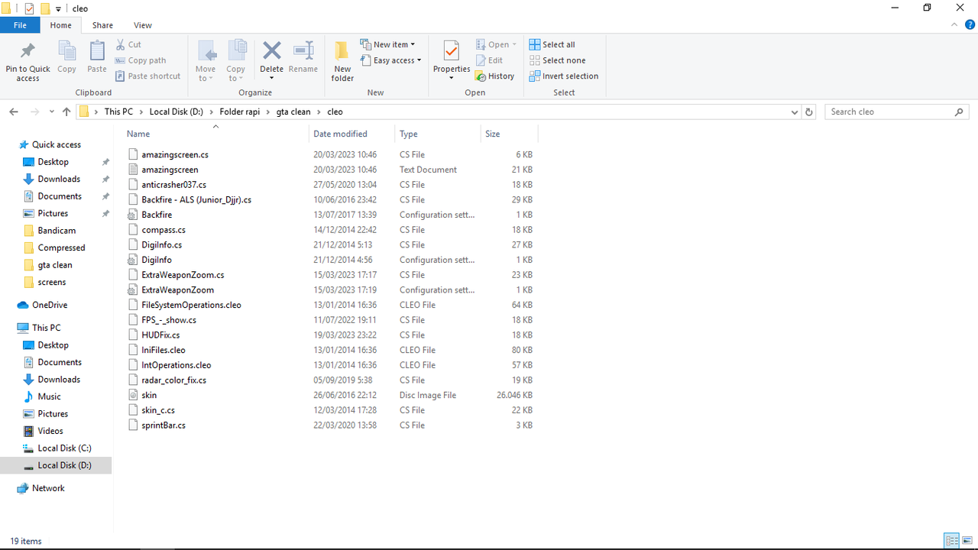Viewport: 978px width, 550px height.
Task: Open the New item dropdown
Action: [387, 44]
